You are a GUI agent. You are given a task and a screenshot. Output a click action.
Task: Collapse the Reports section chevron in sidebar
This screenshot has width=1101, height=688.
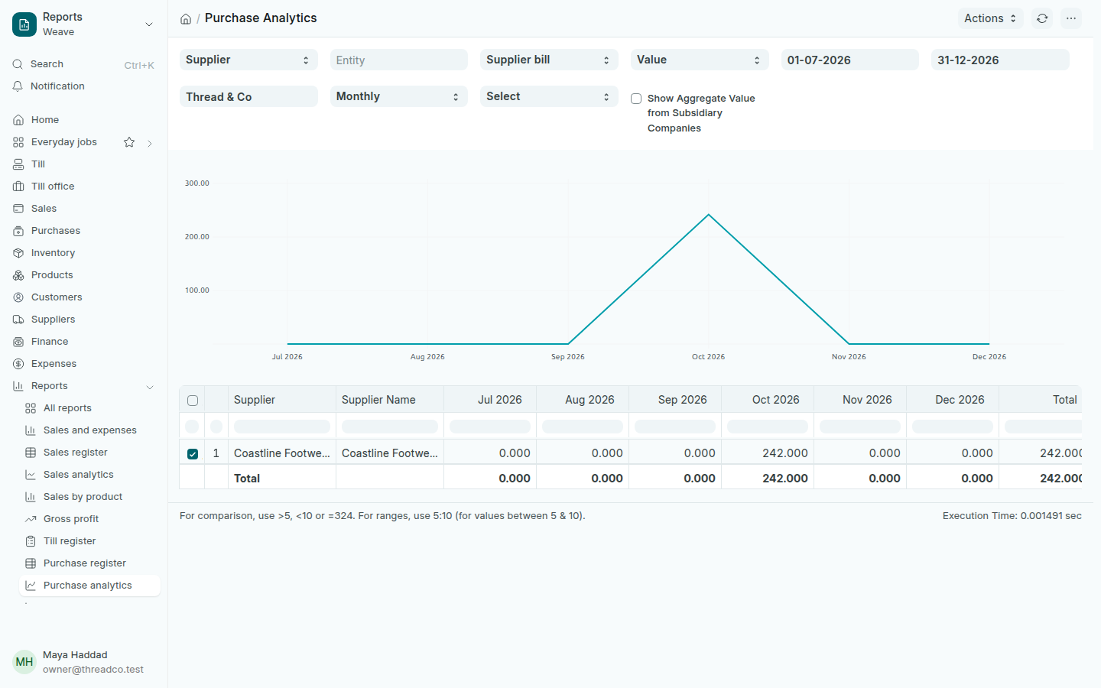point(150,387)
